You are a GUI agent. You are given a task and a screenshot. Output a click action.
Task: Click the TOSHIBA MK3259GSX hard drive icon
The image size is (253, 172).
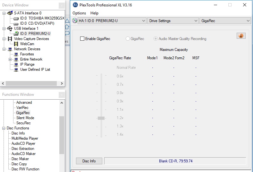[16, 18]
